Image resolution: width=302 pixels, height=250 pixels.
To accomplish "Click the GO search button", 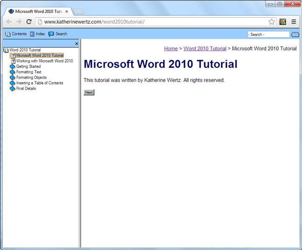I will point(295,35).
